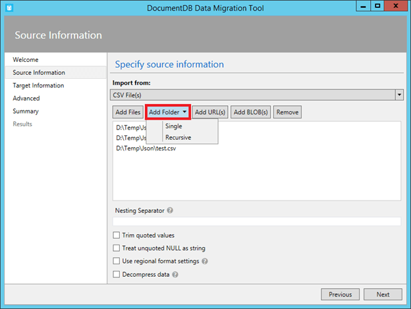
Task: Select D:\Temp\Json\test.csv in file list
Action: [146, 149]
